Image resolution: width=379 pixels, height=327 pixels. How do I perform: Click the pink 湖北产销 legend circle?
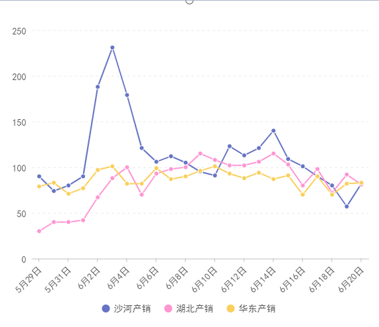[168, 308]
